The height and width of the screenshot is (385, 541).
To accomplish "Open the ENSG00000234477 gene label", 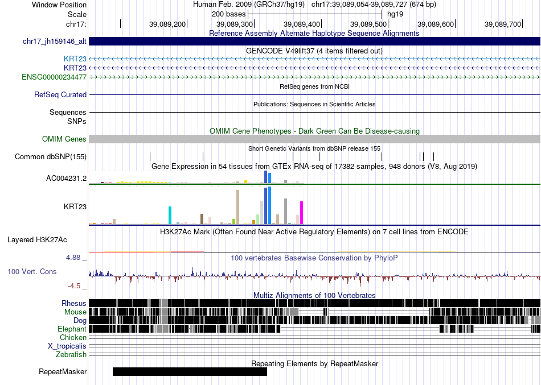I will (x=54, y=77).
